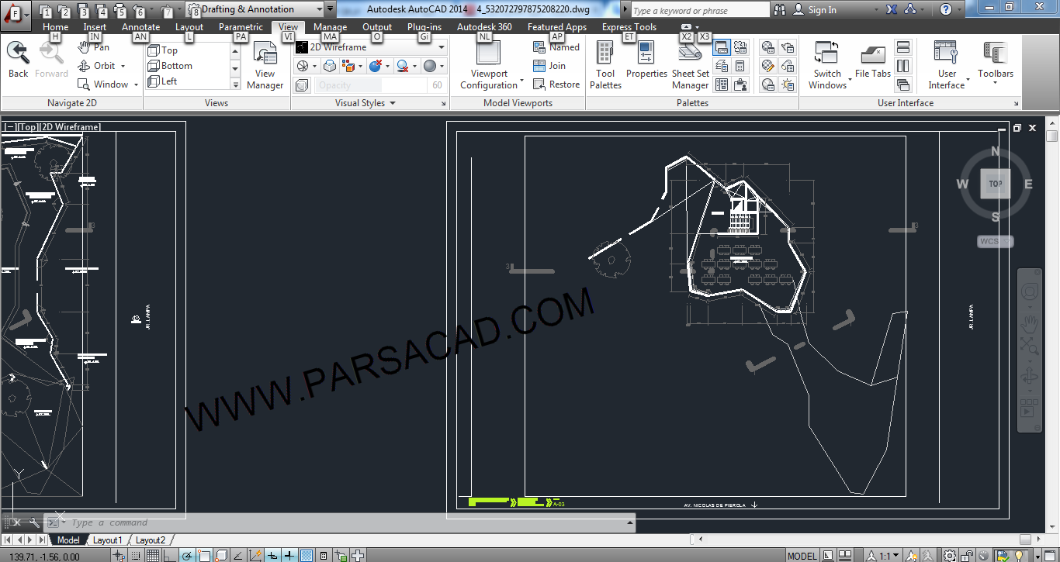Toggle Object Snap in status bar
The width and height of the screenshot is (1060, 562).
click(x=204, y=555)
